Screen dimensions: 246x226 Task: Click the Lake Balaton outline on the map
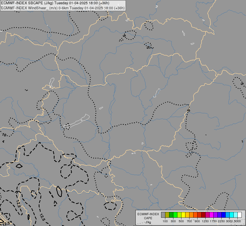pos(77,121)
